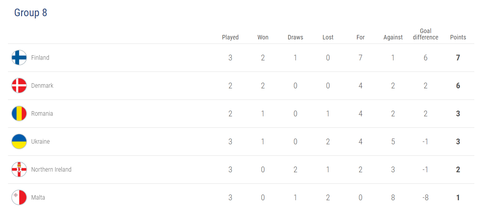Open the Malta team name
The image size is (482, 212).
pos(38,197)
